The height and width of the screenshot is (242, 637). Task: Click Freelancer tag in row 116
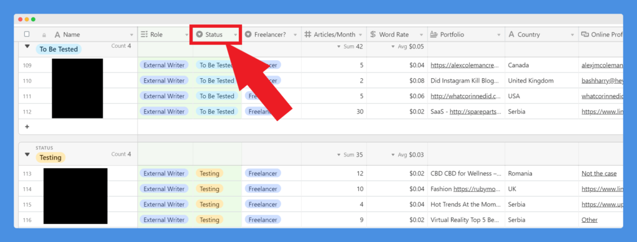point(263,220)
